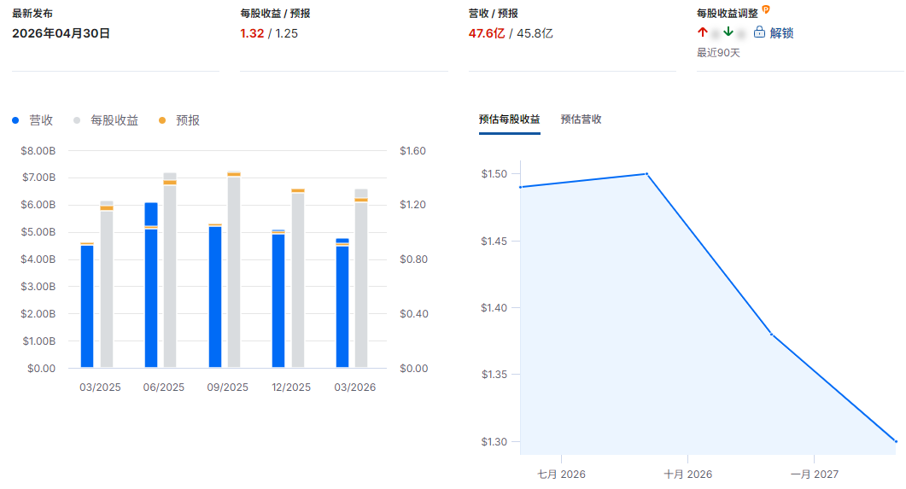Toggle the 每股收益 legend series

coord(106,120)
